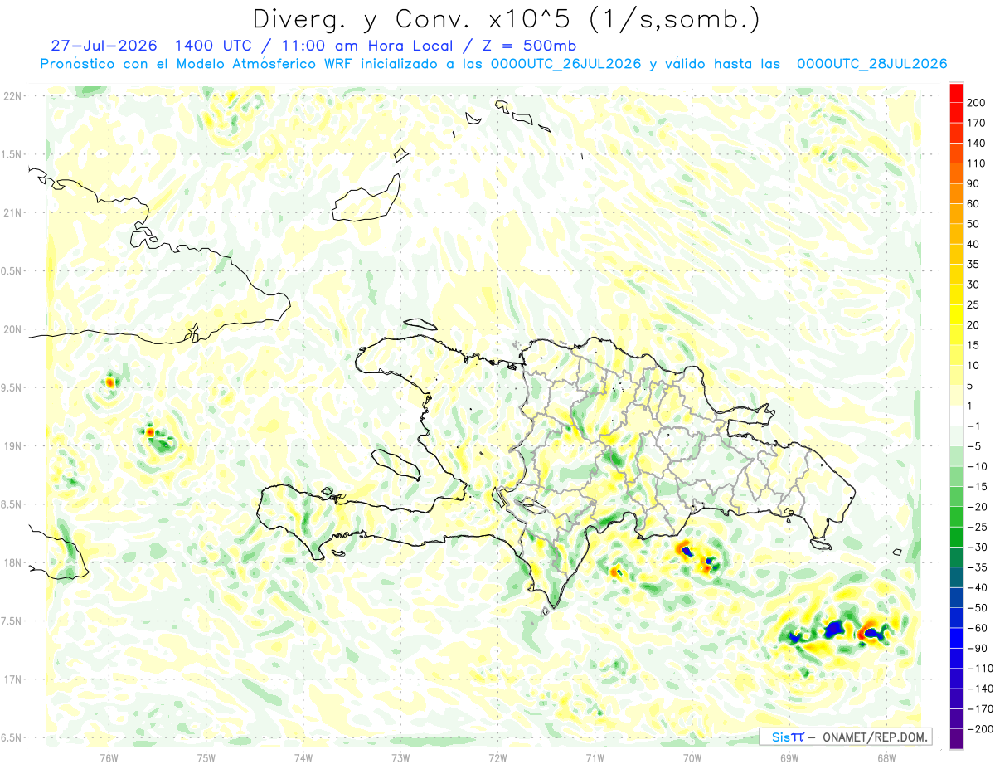Click the dark purple bottom colorbar swatch
Image resolution: width=995 pixels, height=769 pixels.
956,739
